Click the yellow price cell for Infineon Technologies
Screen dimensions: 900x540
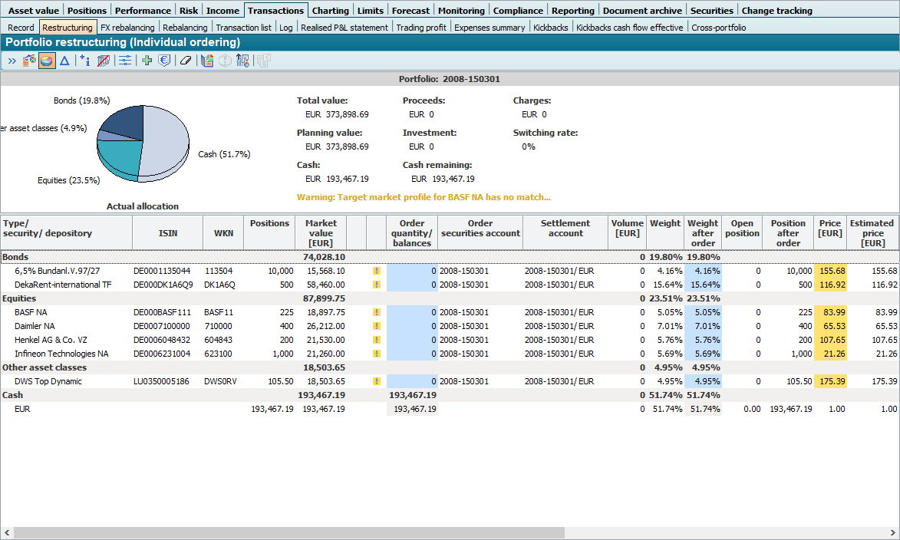[x=830, y=354]
